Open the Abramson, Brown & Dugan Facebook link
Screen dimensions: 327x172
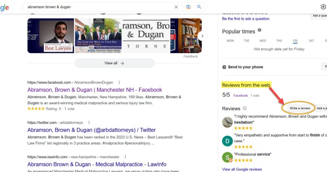tap(95, 90)
